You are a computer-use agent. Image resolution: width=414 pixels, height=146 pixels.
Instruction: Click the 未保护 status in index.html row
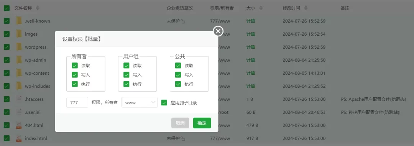(x=173, y=138)
